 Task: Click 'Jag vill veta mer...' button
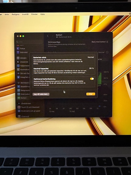(x=41, y=94)
